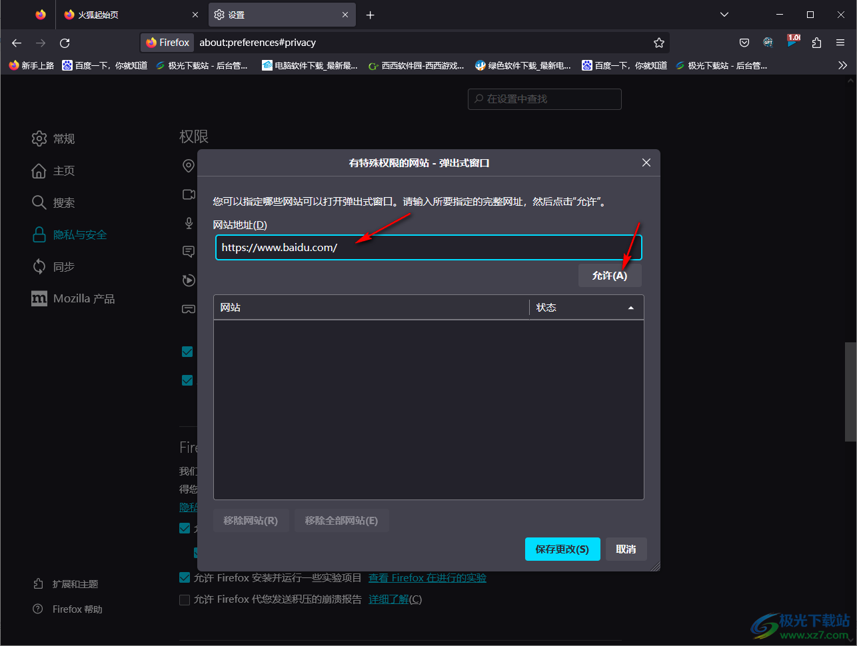Click the Back navigation arrow

pos(17,43)
